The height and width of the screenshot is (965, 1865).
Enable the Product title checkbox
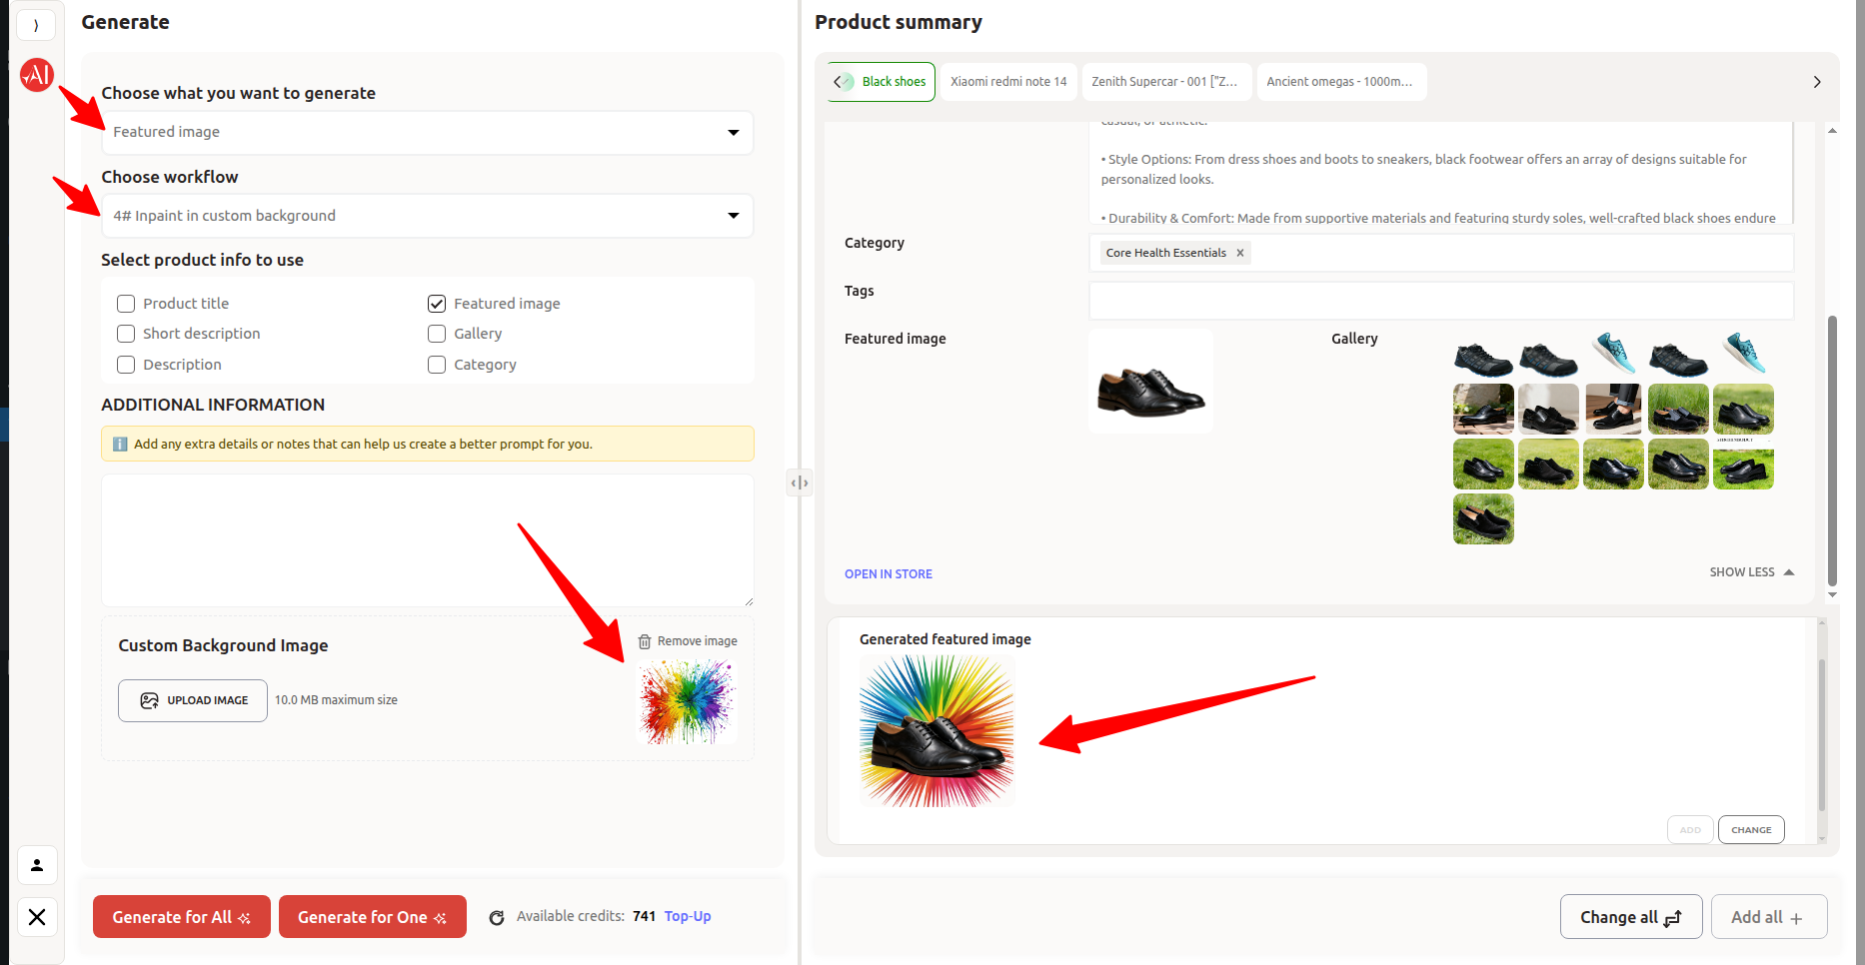pyautogui.click(x=126, y=304)
